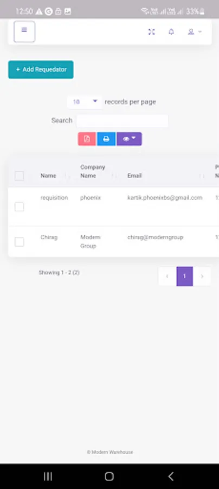The image size is (219, 489).
Task: Click kartik.phoenixbs@gmail.com email cell
Action: 165,198
